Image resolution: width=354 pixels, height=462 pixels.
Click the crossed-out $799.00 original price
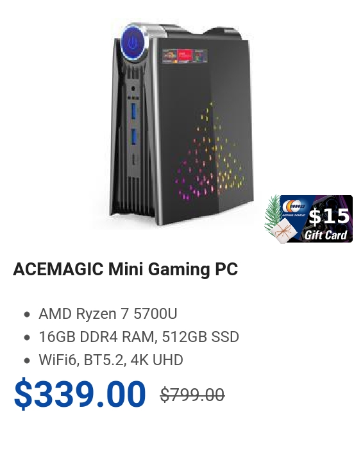(x=192, y=395)
